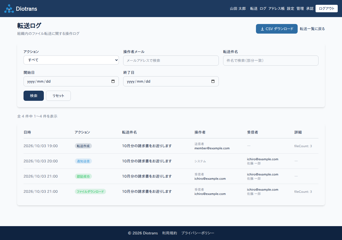
Task: Open the calendar picker for 終了日
Action: [213, 81]
